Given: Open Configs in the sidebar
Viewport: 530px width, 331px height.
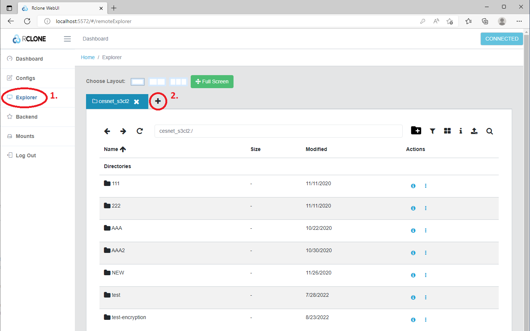Looking at the screenshot, I should (x=25, y=78).
